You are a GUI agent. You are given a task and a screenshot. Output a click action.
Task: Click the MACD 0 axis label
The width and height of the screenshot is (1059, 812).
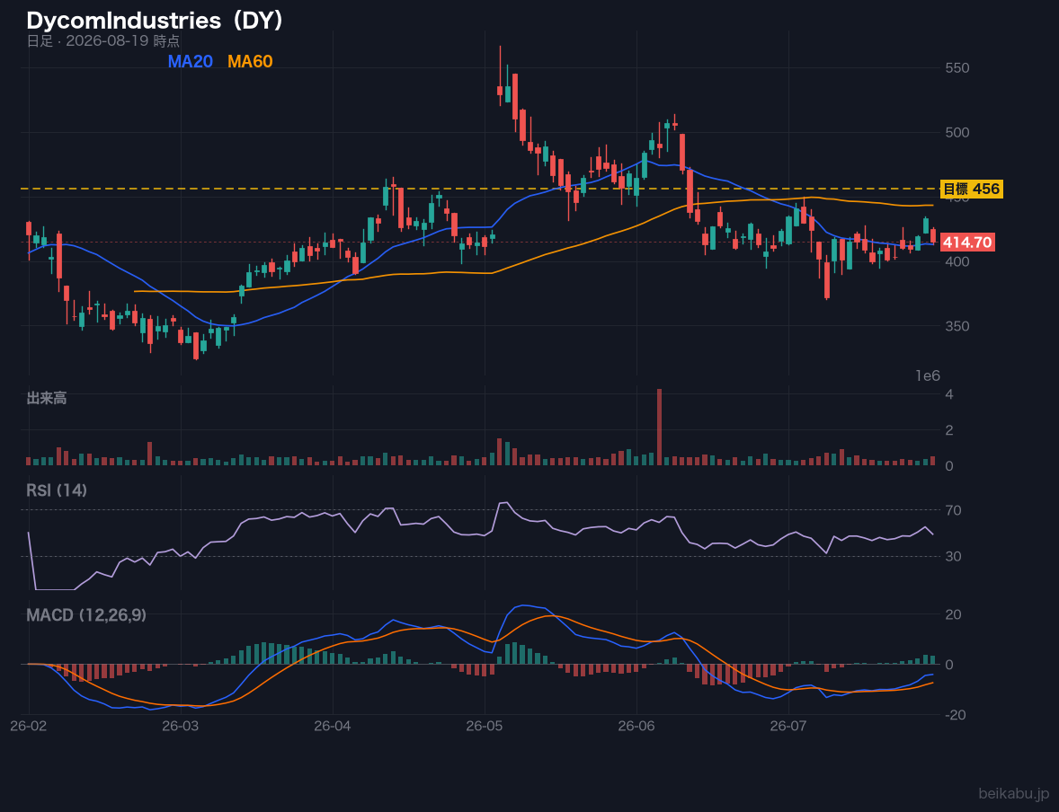click(949, 665)
